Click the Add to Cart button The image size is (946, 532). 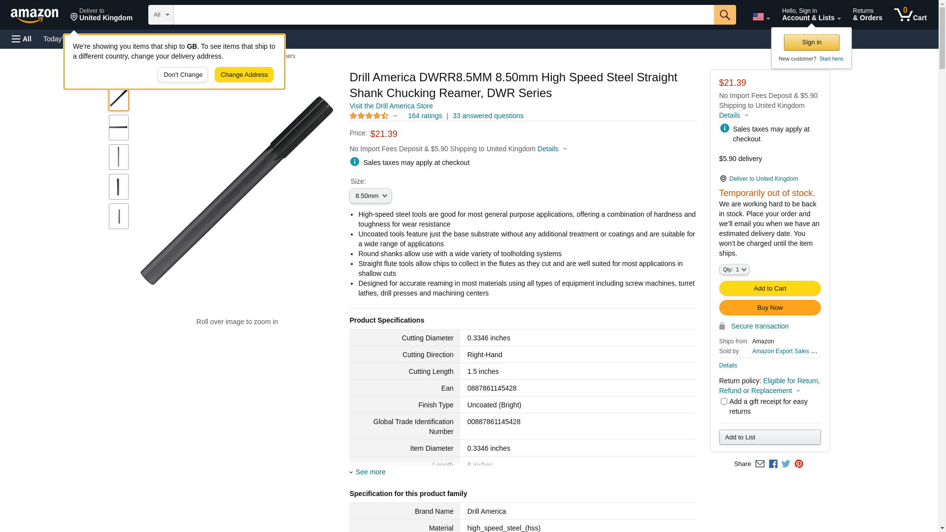pos(770,289)
